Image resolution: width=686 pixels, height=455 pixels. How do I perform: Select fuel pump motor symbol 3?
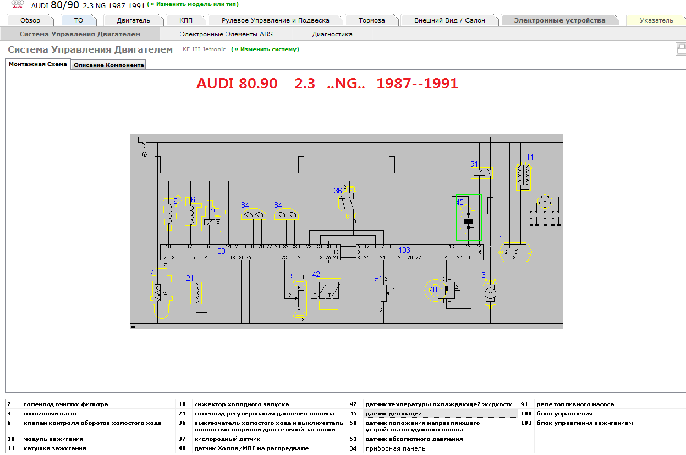490,294
